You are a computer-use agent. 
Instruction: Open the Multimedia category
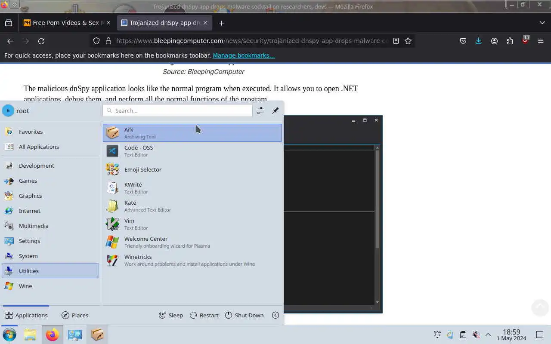[50, 226]
